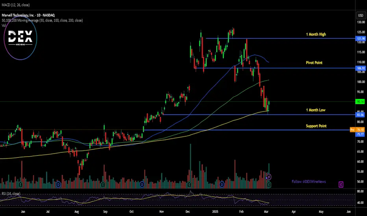Select the green 90.14 current price label
Viewport: 367px width, 216px height.
coord(360,102)
